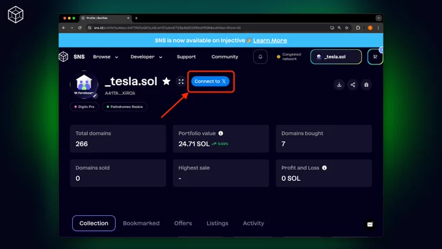Open browser extensions puzzle icon

[x=358, y=28]
